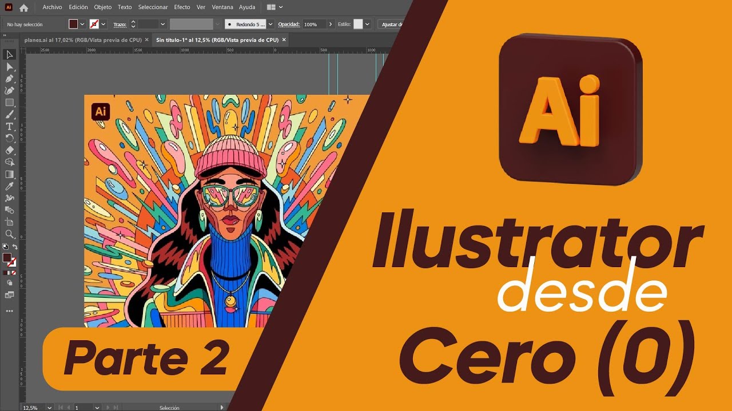Image resolution: width=732 pixels, height=411 pixels.
Task: Select the Type tool
Action: (x=10, y=127)
